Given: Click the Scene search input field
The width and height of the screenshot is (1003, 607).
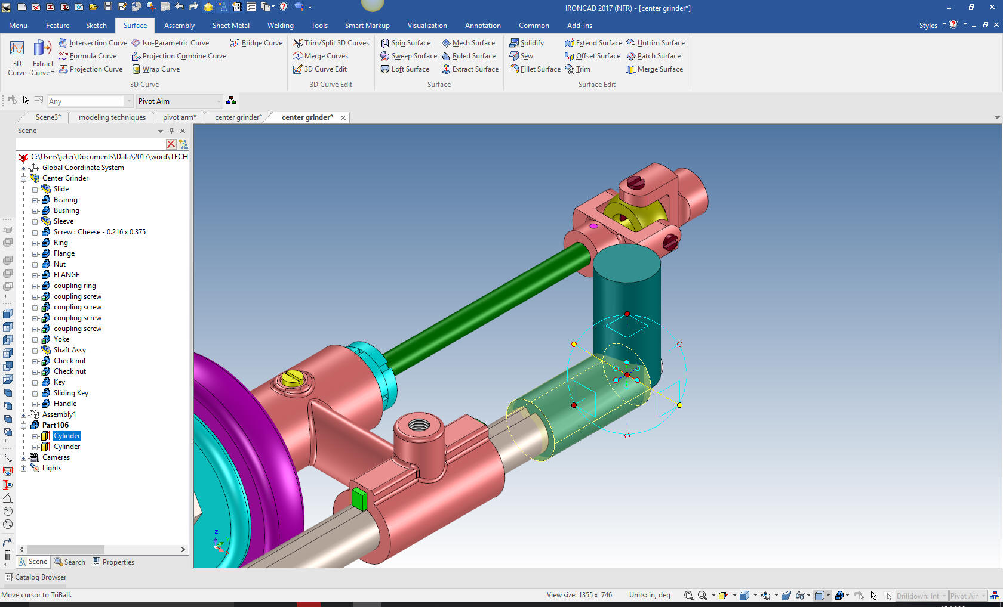Looking at the screenshot, I should tap(90, 144).
